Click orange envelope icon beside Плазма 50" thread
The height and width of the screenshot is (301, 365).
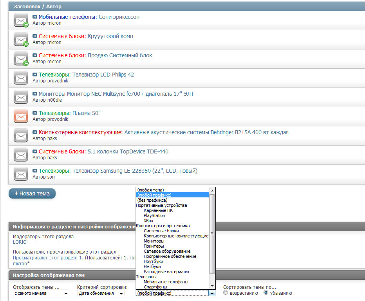coord(21,116)
